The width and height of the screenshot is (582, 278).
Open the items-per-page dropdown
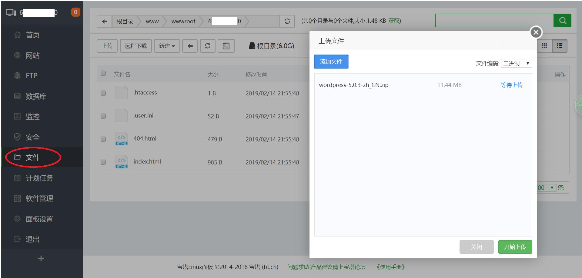[547, 188]
